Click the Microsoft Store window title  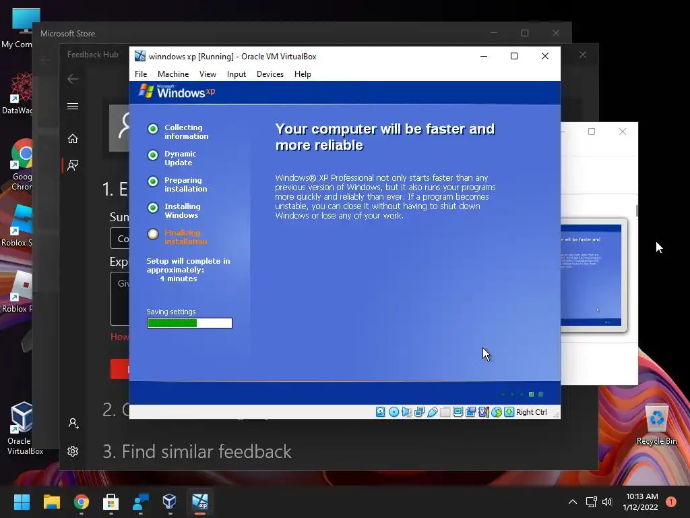click(x=68, y=34)
